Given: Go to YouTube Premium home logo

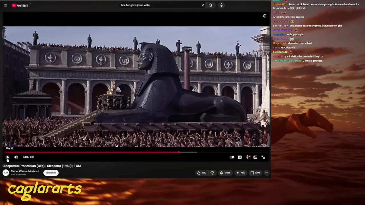Looking at the screenshot, I should coord(20,5).
